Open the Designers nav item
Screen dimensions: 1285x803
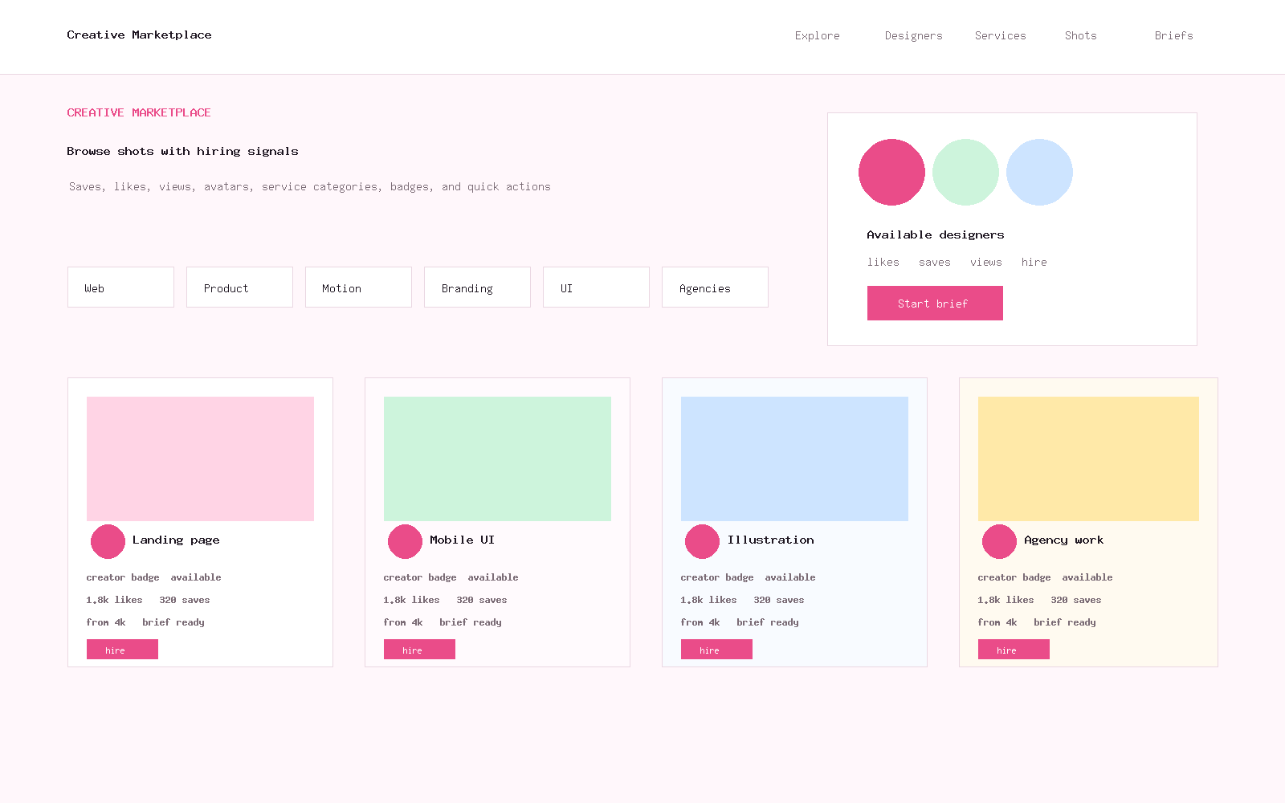pyautogui.click(x=914, y=36)
